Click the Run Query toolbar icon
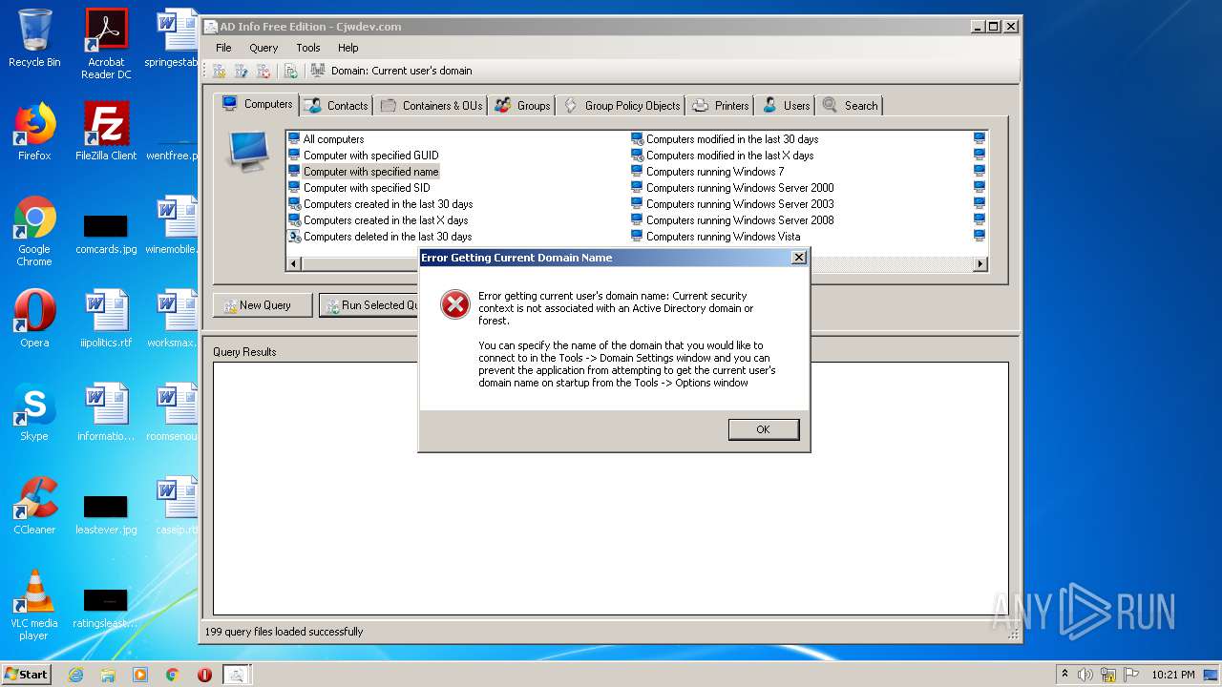The image size is (1222, 687). pyautogui.click(x=291, y=71)
